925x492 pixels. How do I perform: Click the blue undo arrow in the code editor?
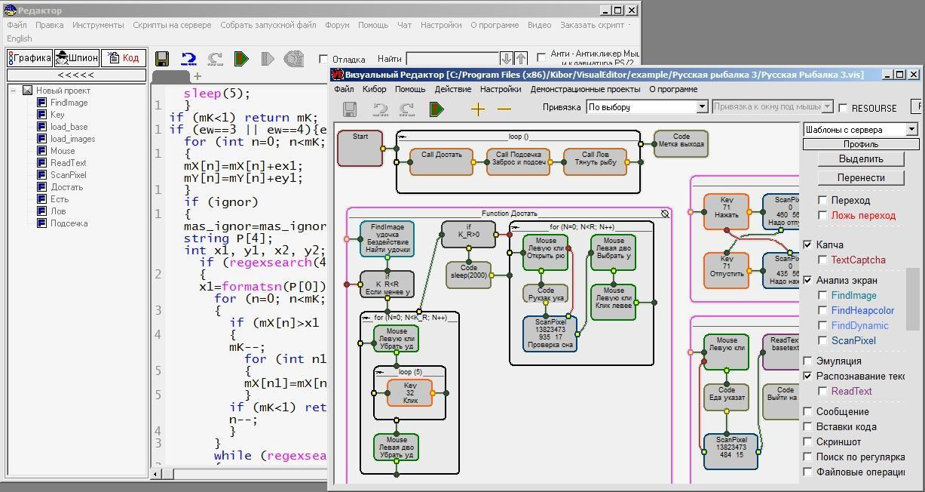[x=188, y=59]
